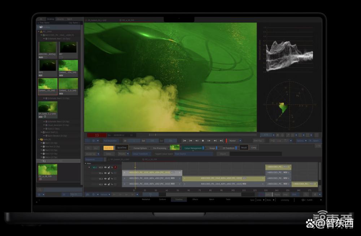Open the Undo history dropdown arrow
Image resolution: width=361 pixels, height=236 pixels.
264,200
